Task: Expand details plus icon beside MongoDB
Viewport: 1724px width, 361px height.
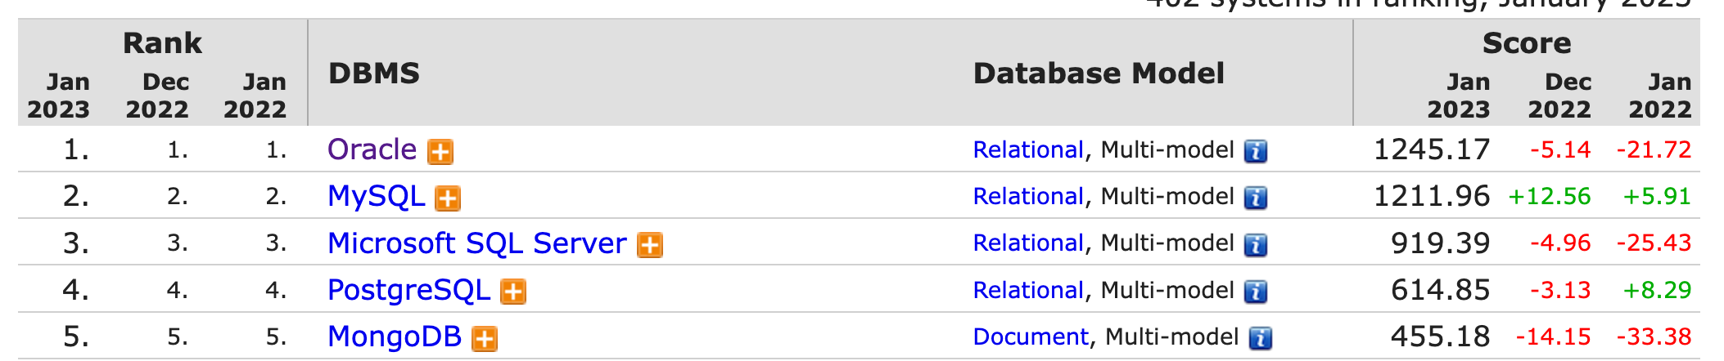Action: point(485,339)
